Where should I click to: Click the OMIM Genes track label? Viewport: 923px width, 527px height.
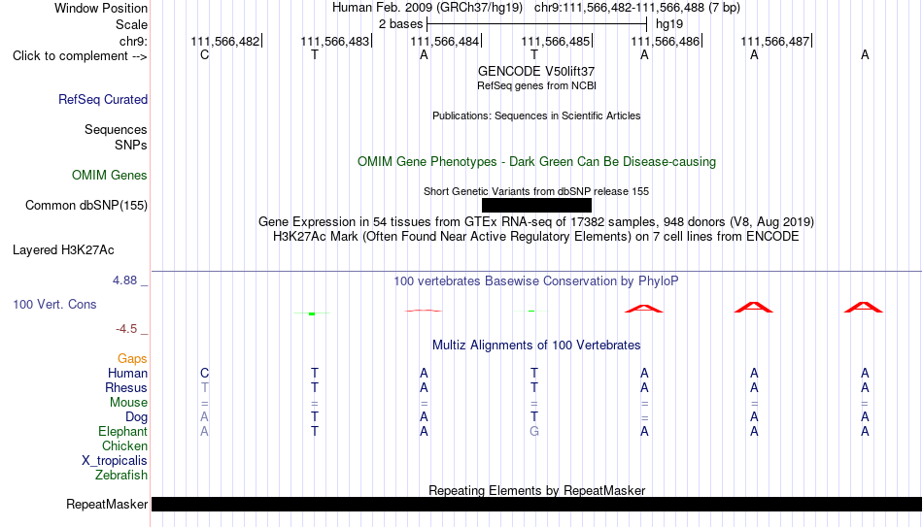tap(110, 176)
